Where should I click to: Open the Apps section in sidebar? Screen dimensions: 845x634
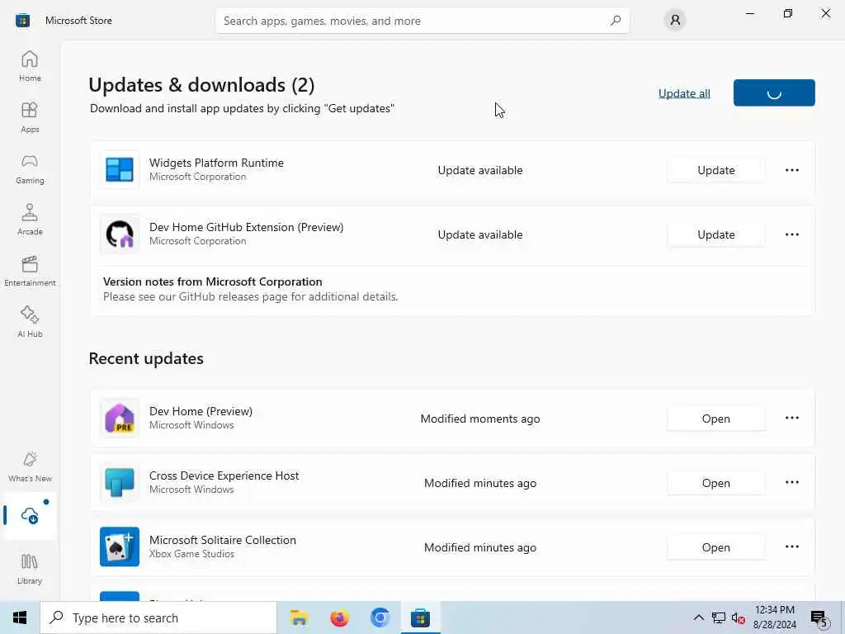pyautogui.click(x=30, y=117)
